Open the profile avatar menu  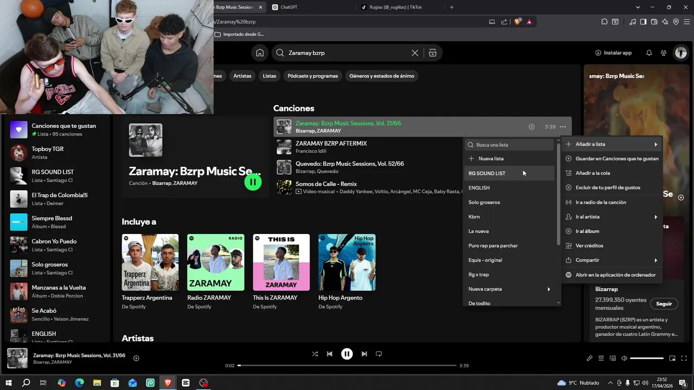pyautogui.click(x=680, y=53)
